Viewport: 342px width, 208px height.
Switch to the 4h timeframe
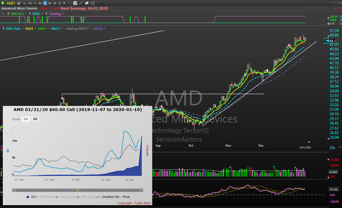(x=40, y=3)
